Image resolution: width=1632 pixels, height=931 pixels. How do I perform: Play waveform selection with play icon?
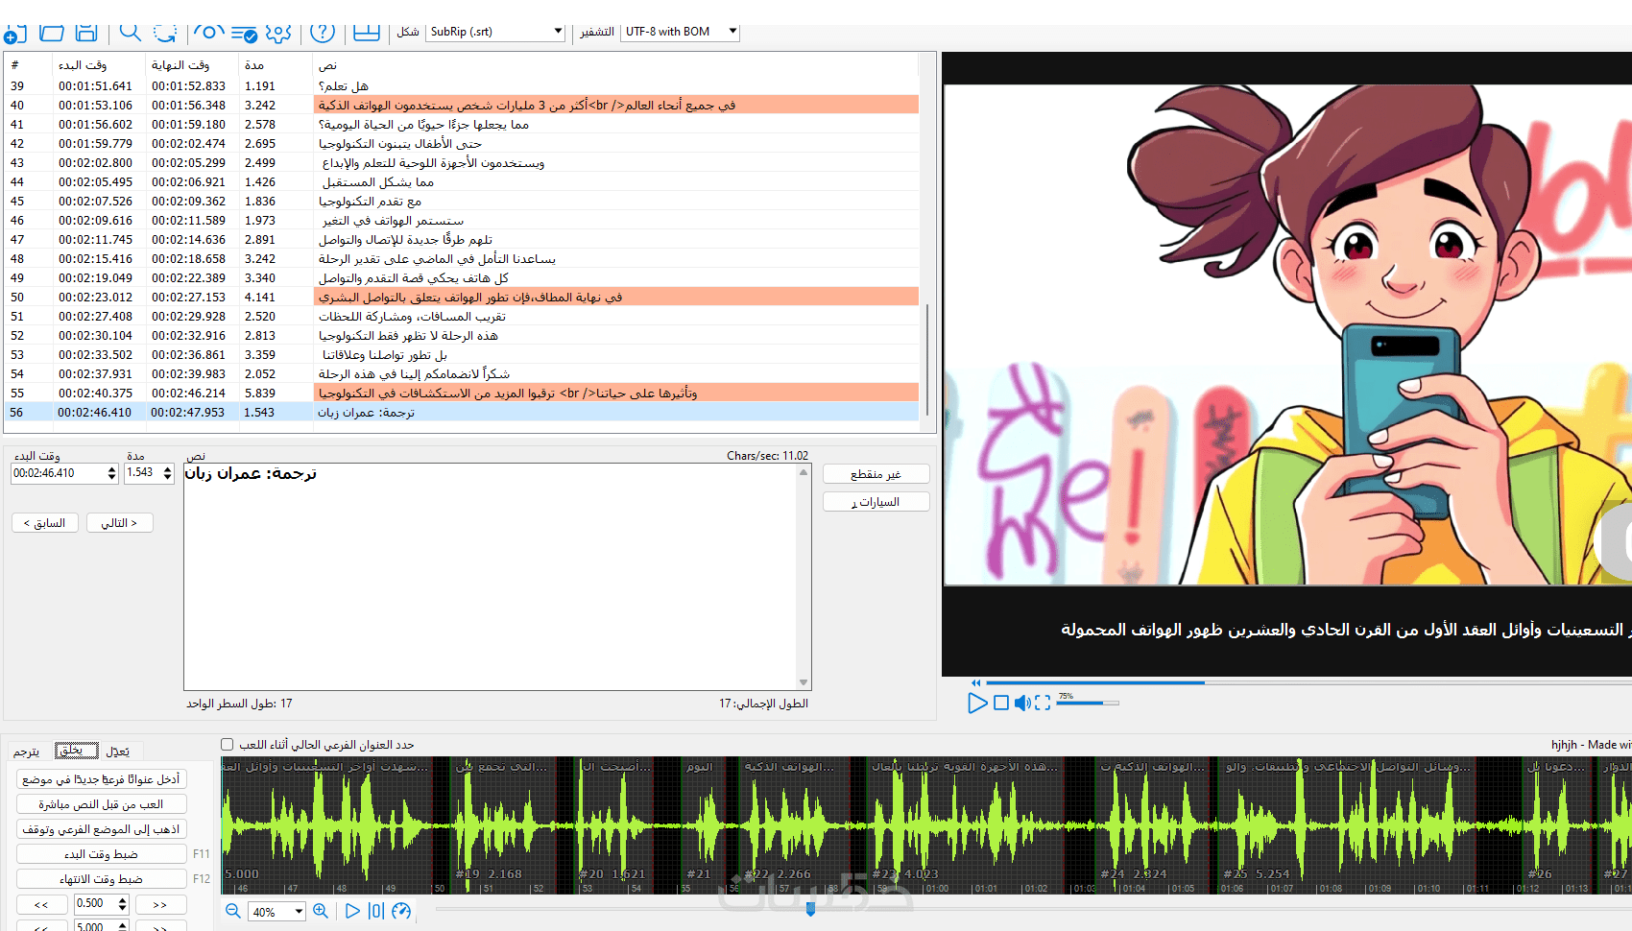click(x=352, y=911)
